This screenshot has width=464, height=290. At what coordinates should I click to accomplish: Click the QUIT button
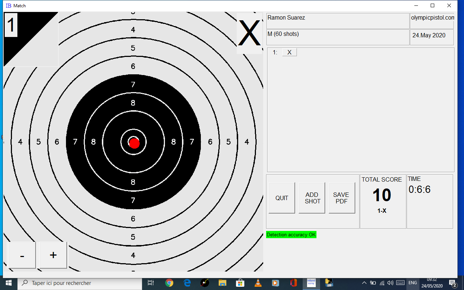[282, 198]
